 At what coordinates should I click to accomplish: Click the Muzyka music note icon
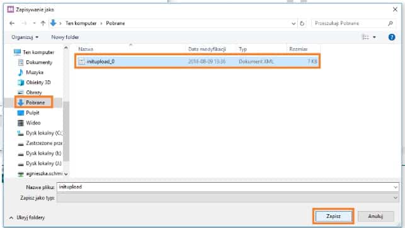(21, 72)
